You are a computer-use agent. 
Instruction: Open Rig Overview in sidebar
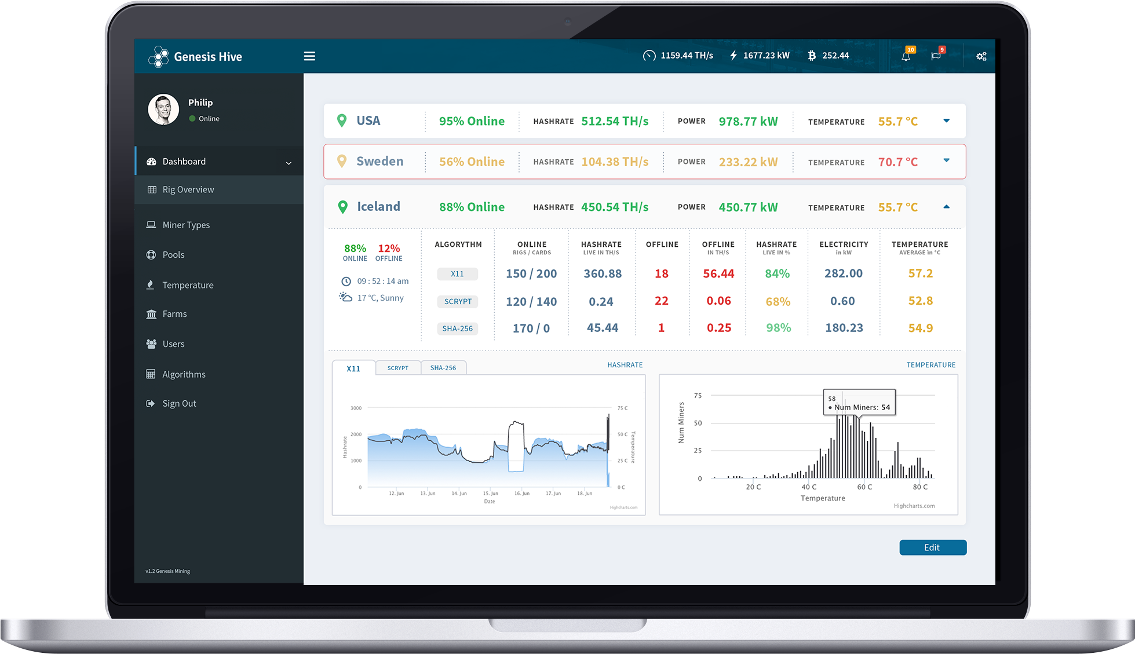coord(188,189)
